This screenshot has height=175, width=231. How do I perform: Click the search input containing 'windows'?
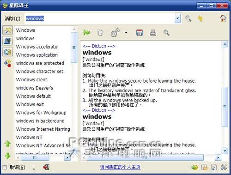(x=100, y=18)
